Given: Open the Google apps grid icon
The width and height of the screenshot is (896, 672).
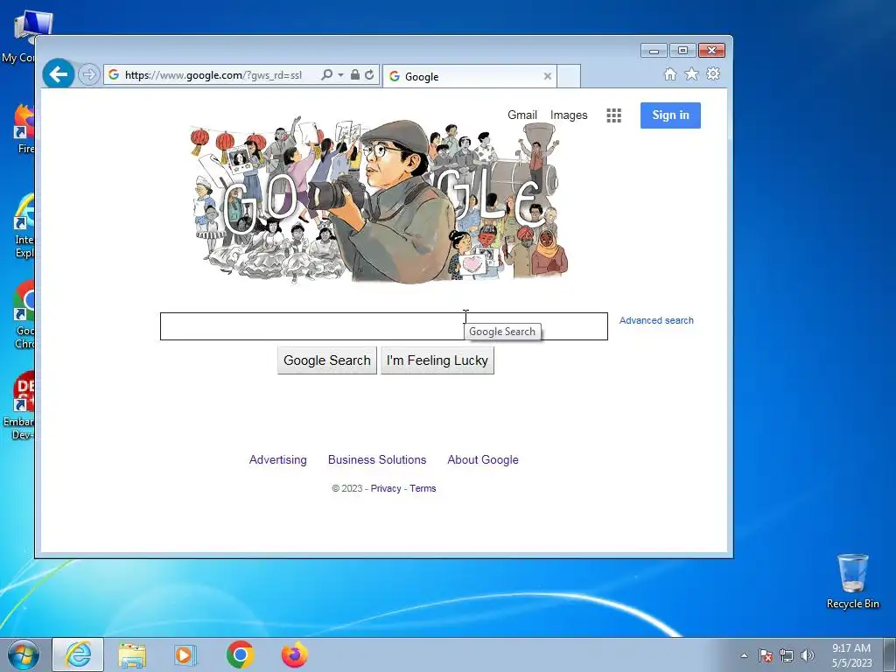Looking at the screenshot, I should (x=613, y=115).
